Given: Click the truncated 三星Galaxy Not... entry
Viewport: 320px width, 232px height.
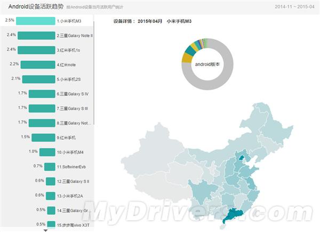Looking at the screenshot, I should [74, 123].
